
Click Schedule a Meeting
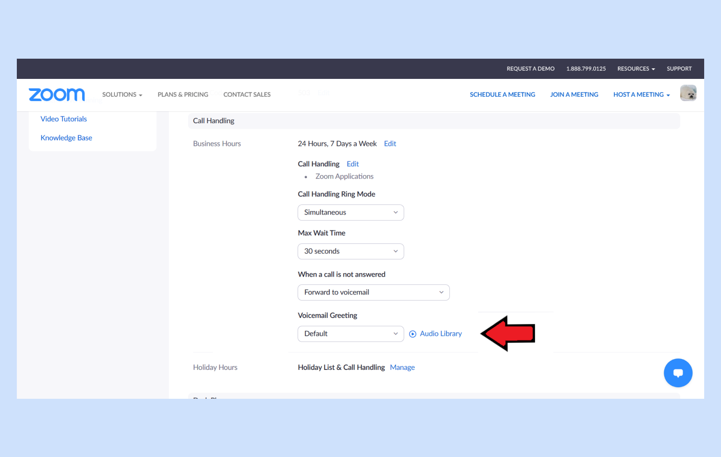pos(502,95)
